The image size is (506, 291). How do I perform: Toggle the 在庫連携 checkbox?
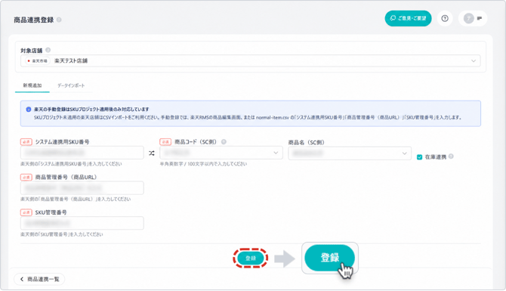click(419, 157)
